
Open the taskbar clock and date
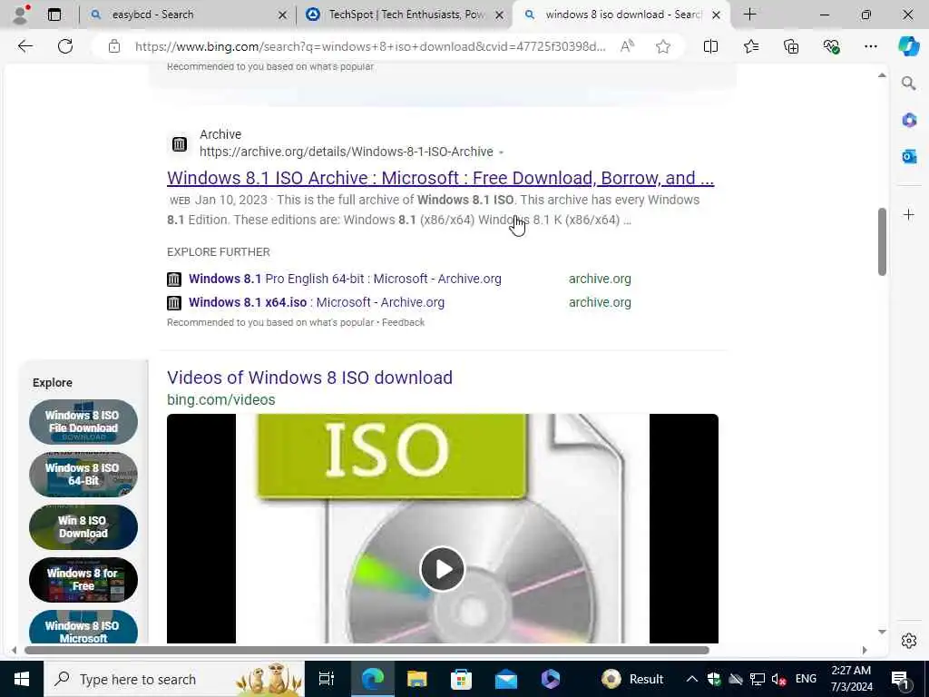852,679
